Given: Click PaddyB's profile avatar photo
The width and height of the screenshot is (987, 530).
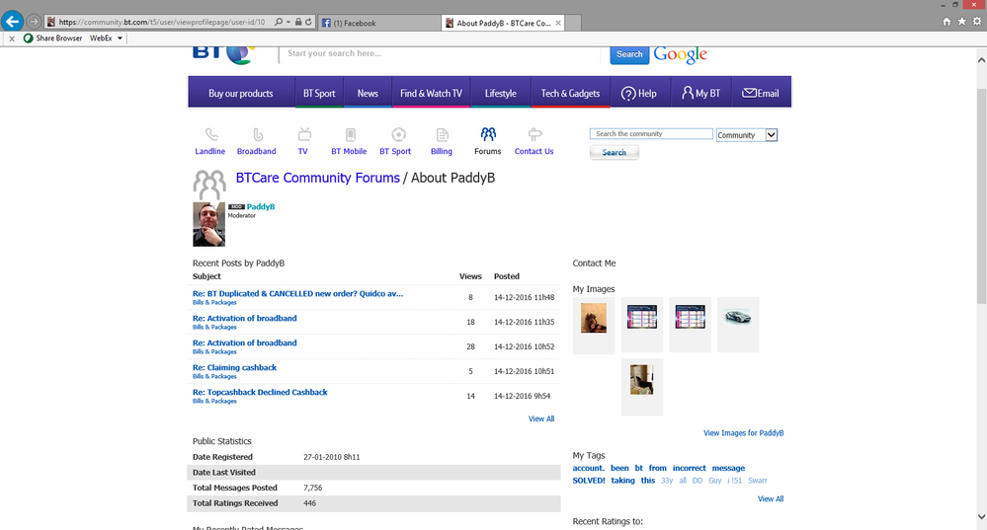Looking at the screenshot, I should click(x=209, y=224).
